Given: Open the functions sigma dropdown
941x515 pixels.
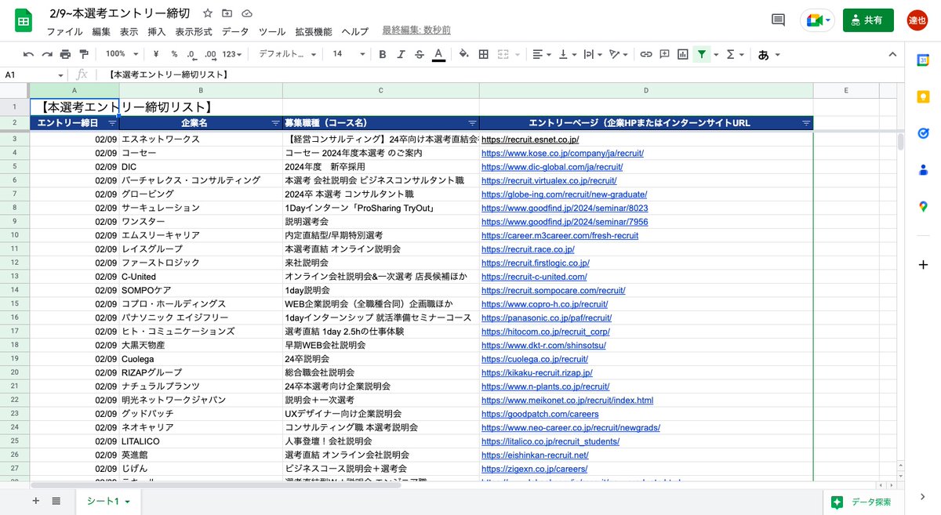Looking at the screenshot, I should [x=735, y=54].
